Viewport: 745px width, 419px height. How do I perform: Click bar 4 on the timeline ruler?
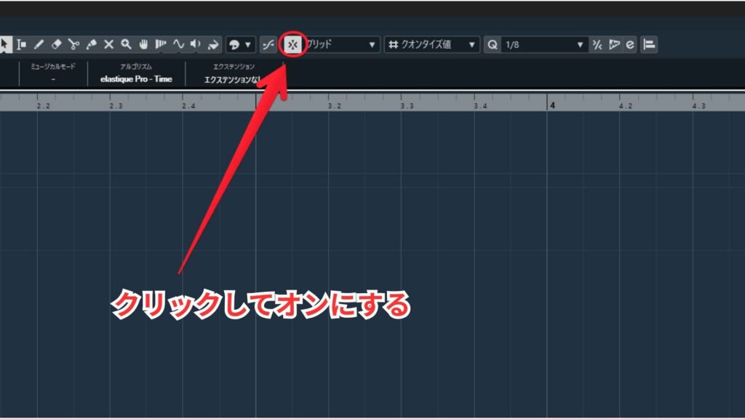coord(552,105)
